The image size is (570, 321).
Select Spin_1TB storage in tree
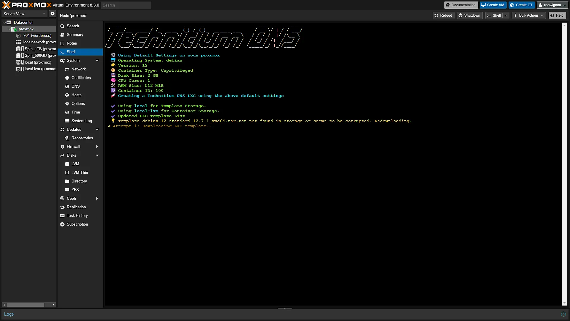(36, 49)
